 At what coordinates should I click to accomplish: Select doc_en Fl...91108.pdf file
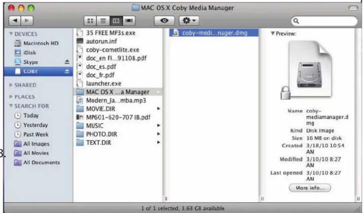118,58
